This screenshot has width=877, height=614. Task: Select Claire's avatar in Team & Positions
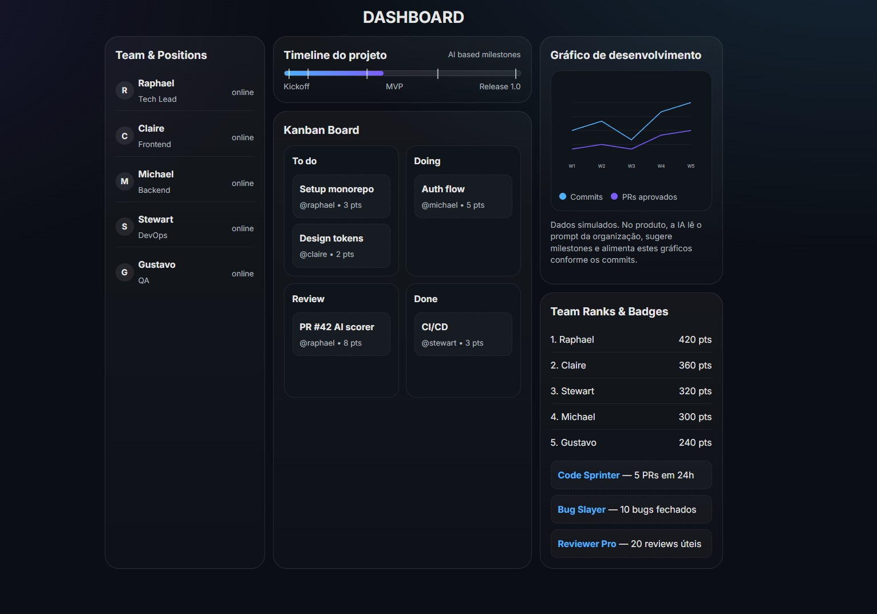coord(124,136)
